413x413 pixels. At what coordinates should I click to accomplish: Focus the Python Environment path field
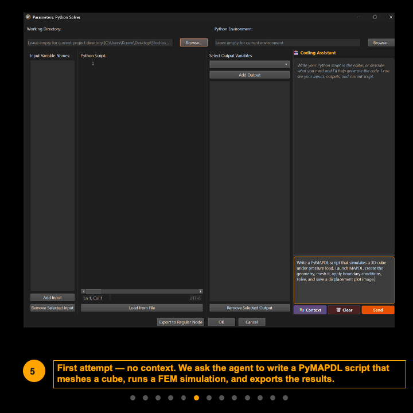[287, 42]
